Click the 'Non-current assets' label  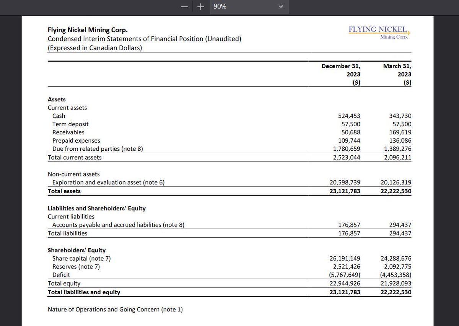point(73,174)
